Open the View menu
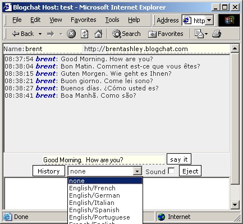The height and width of the screenshot is (224, 243). pyautogui.click(x=56, y=20)
